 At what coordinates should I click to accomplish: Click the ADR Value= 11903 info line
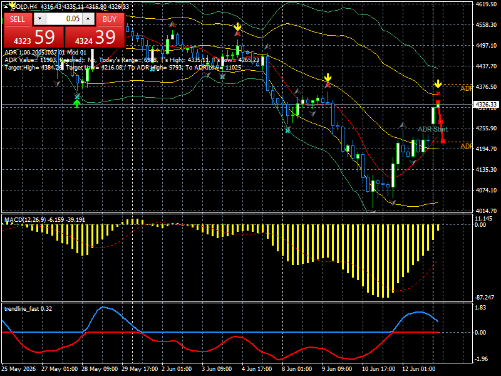coord(132,60)
